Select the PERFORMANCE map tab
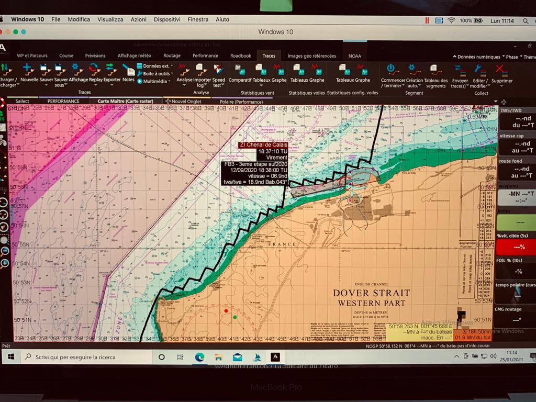This screenshot has width=536, height=402. [63, 101]
